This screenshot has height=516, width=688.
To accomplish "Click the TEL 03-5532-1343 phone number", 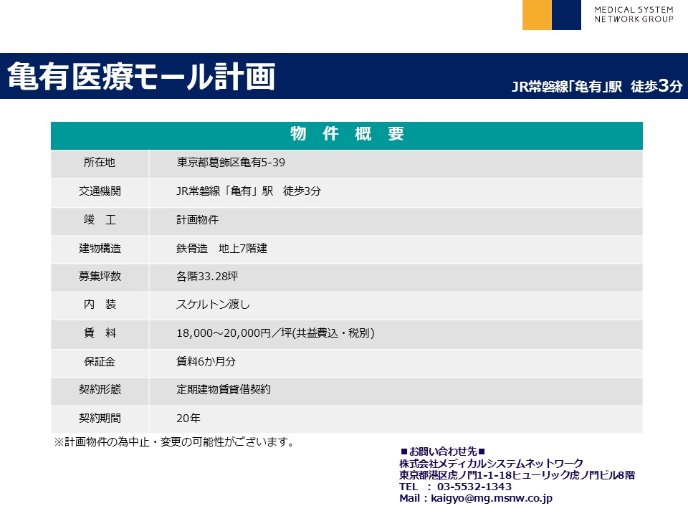I will (x=456, y=487).
